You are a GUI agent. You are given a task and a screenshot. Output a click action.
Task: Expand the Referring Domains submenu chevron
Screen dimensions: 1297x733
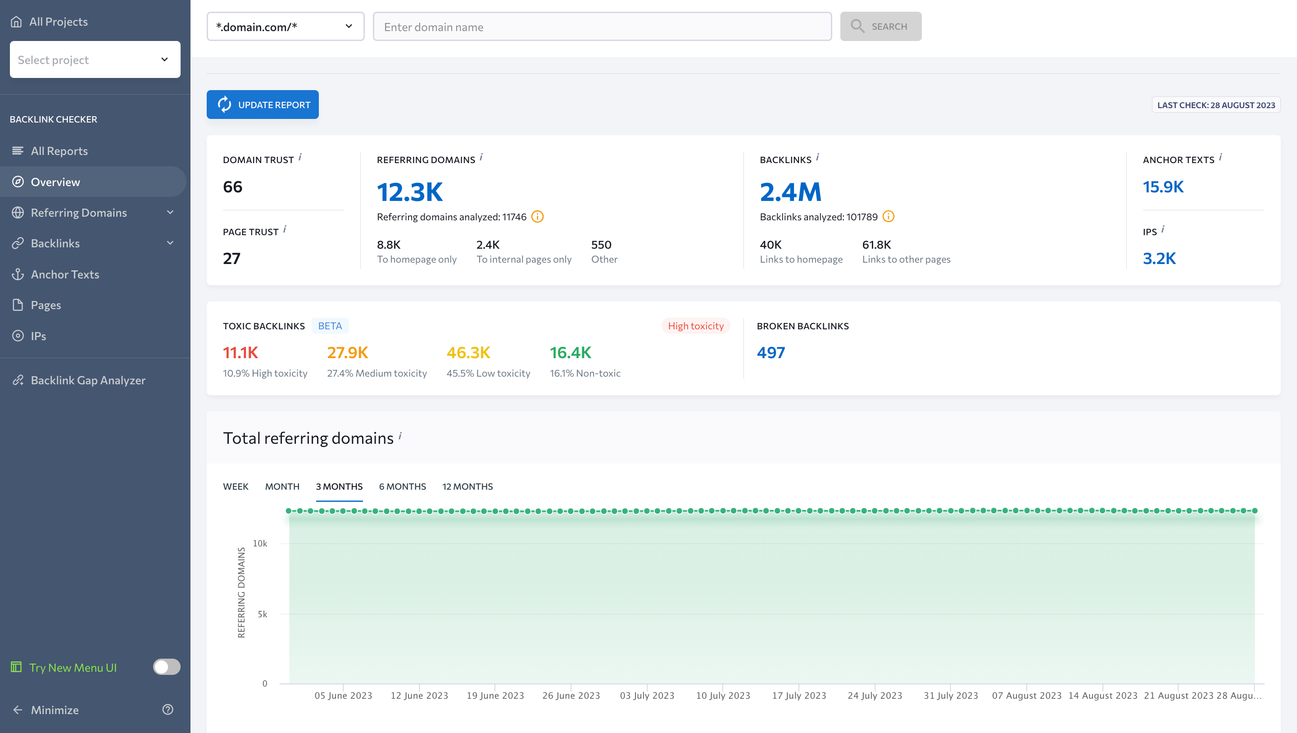pyautogui.click(x=170, y=213)
